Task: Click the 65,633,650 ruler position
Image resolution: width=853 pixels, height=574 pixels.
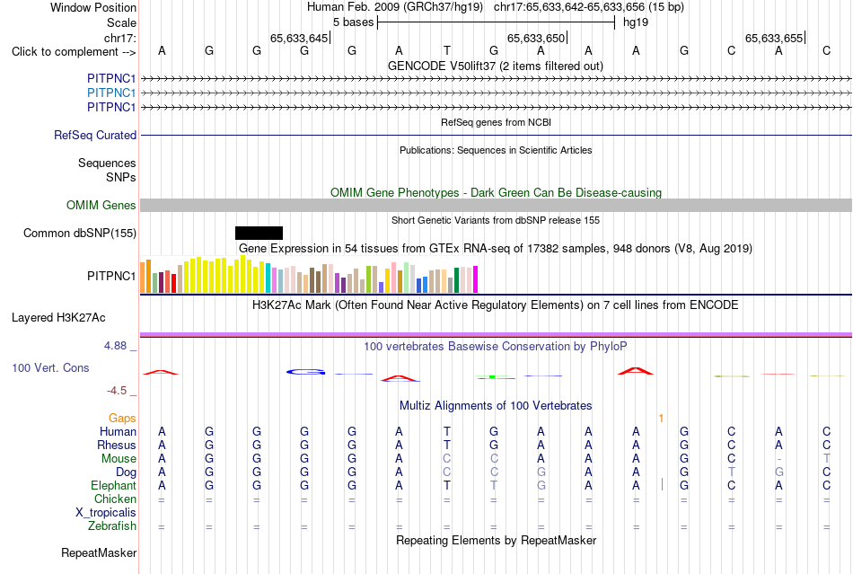Action: point(536,38)
